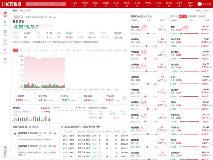The image size is (213, 160).
Task: Click the 好灵数据 logo
Action: [12, 4]
